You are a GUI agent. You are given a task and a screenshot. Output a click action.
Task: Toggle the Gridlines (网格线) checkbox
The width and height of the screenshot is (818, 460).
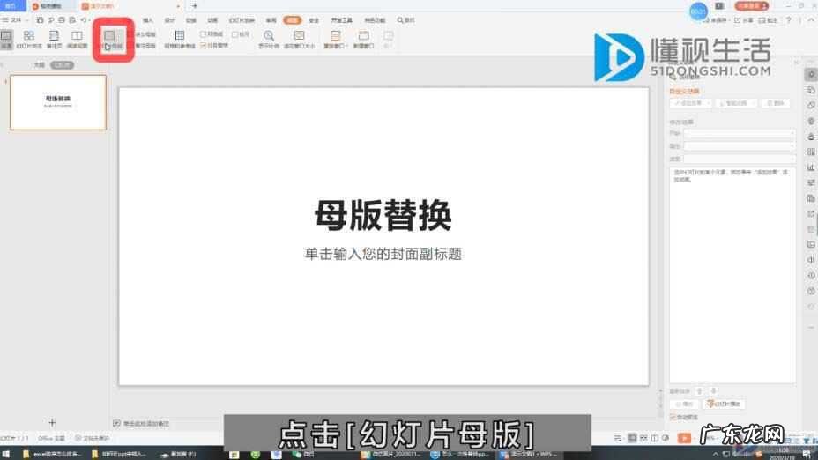203,33
